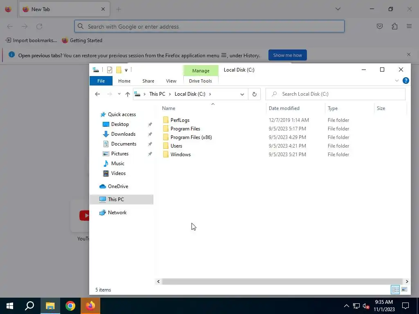Open the Getting Started bookmark
419x314 pixels.
(82, 40)
